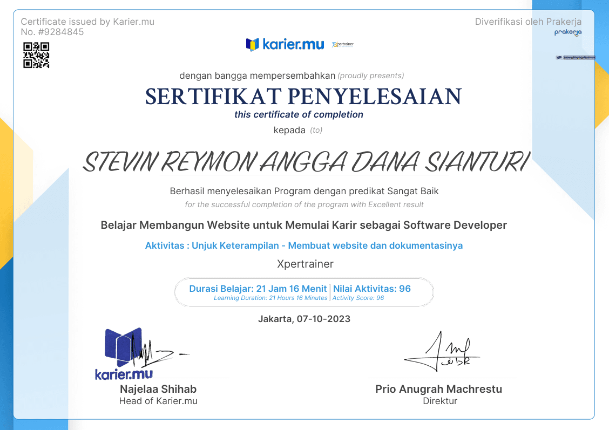Click the QR code on the certificate
Screen dimensions: 609x430
coord(36,55)
